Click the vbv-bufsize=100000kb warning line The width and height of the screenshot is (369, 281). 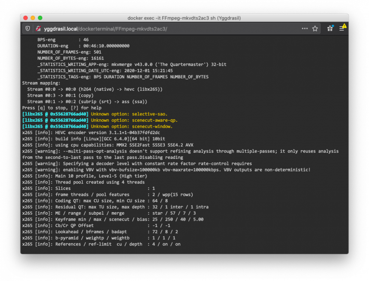pos(166,170)
